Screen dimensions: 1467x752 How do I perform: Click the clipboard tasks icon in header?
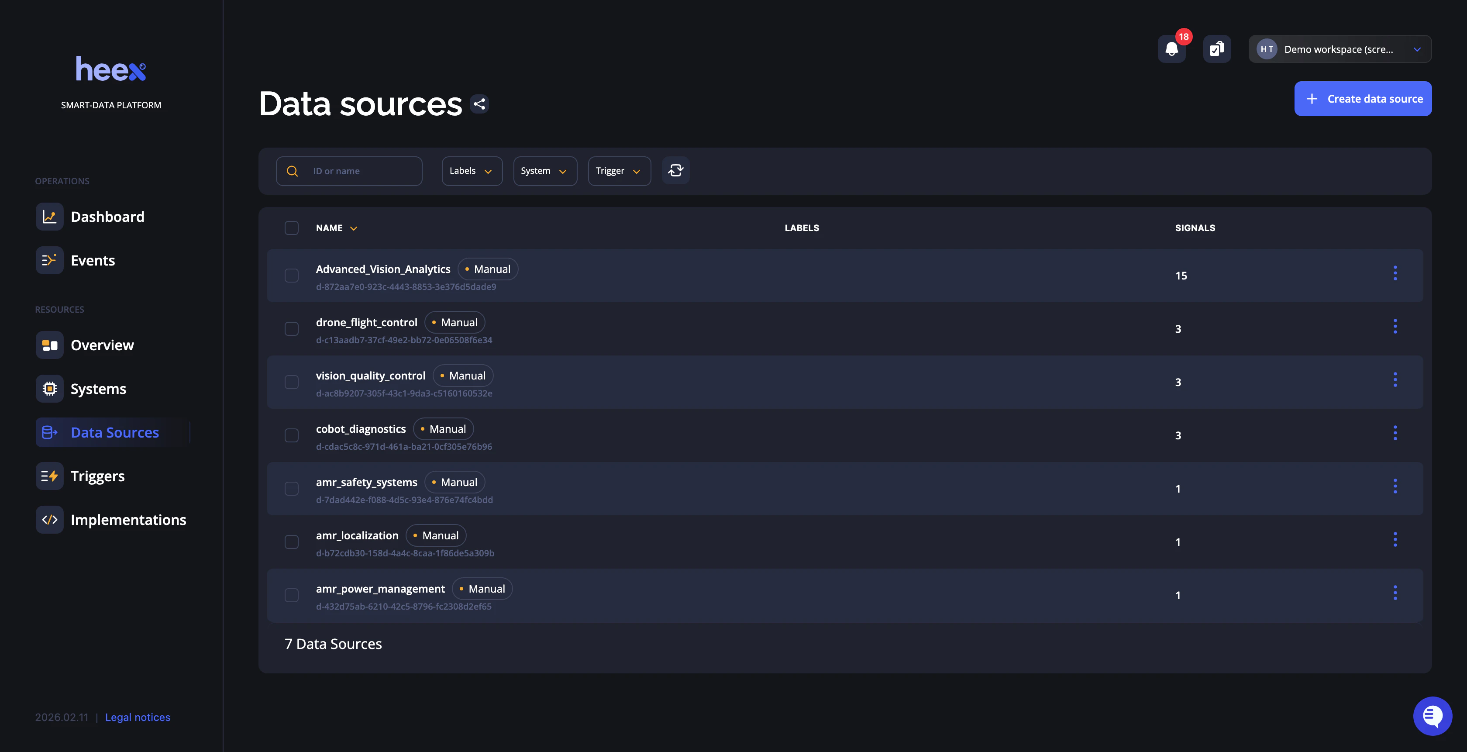[1216, 49]
